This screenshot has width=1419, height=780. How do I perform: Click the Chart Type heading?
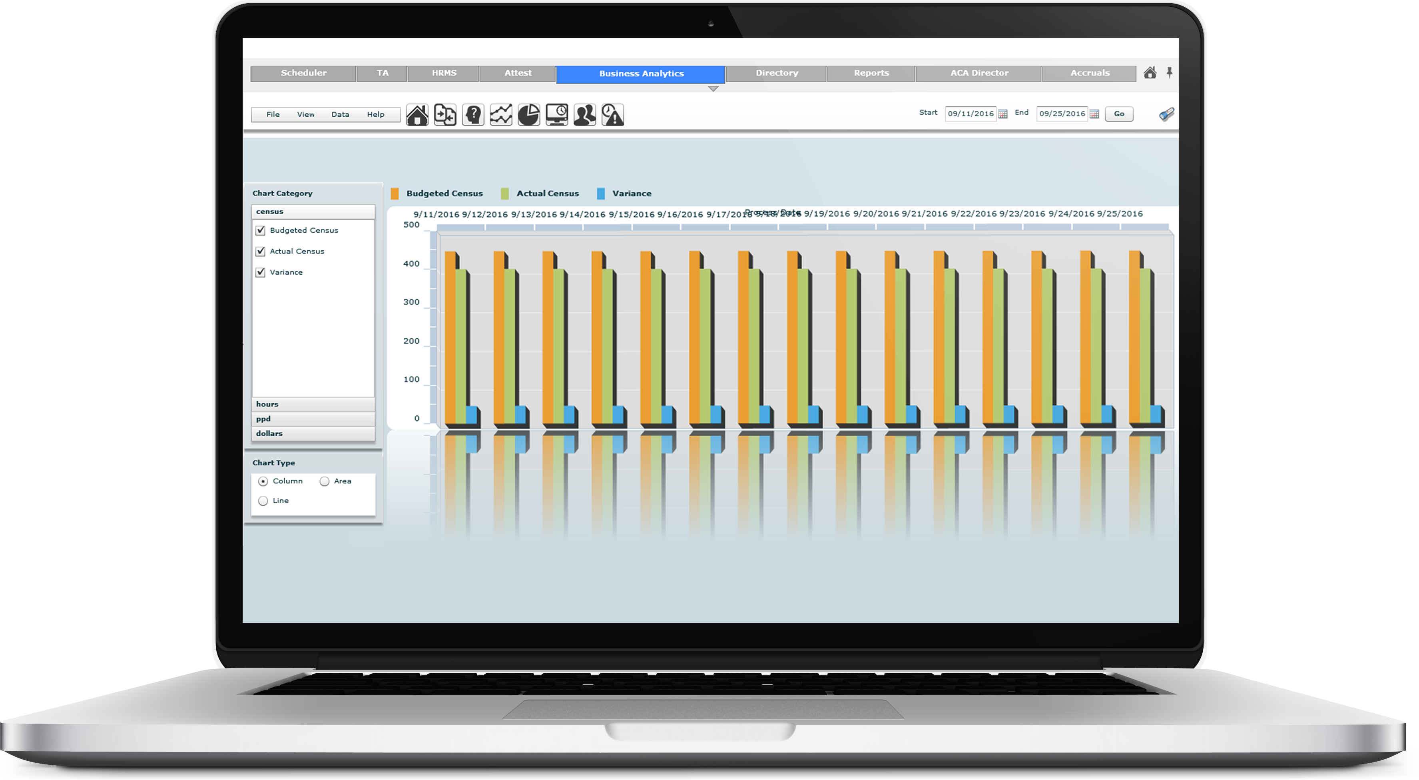click(274, 463)
